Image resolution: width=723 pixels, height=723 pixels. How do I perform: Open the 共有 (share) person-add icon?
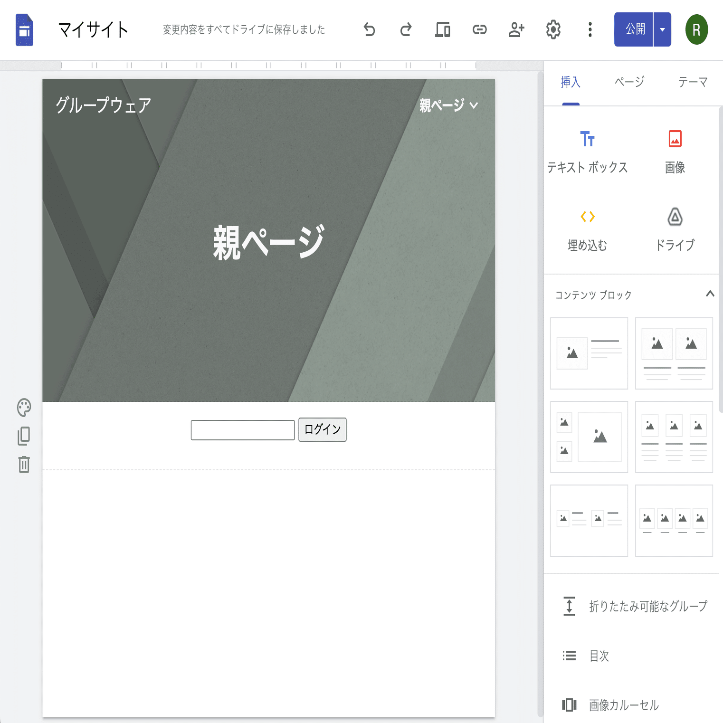(x=516, y=29)
